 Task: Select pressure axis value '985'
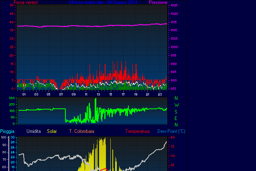pyautogui.click(x=174, y=72)
